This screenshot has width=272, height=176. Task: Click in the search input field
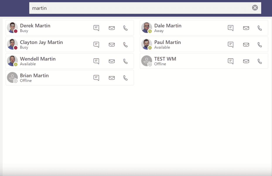point(117,8)
